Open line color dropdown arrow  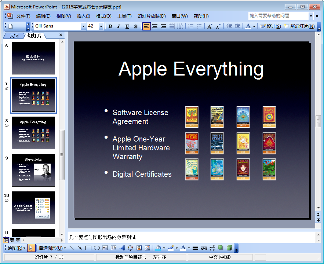point(176,248)
